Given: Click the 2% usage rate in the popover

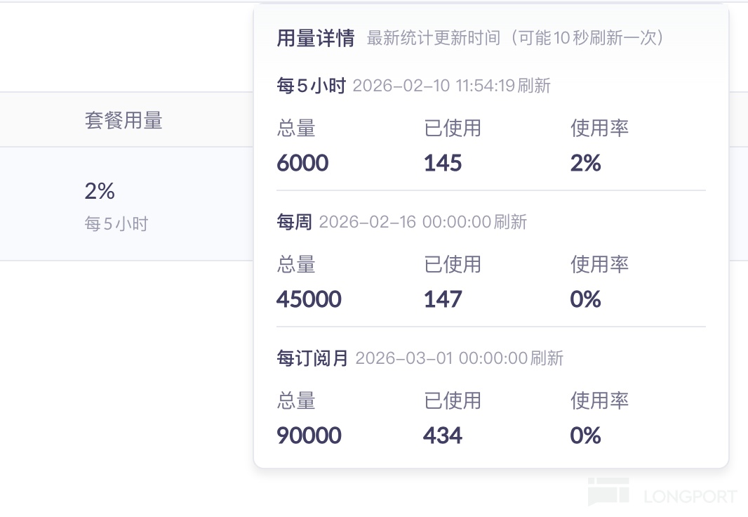Looking at the screenshot, I should [x=586, y=164].
